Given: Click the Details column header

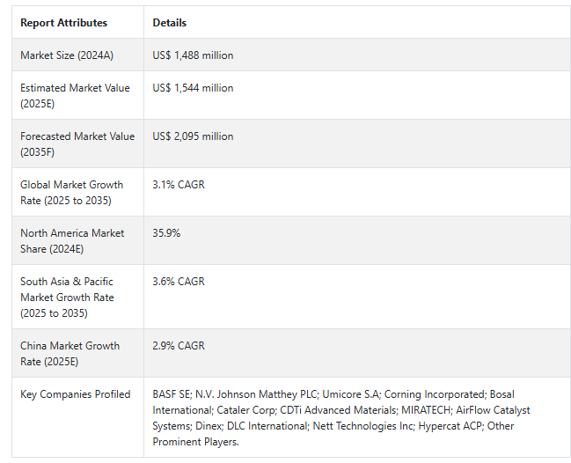Looking at the screenshot, I should pyautogui.click(x=169, y=23).
